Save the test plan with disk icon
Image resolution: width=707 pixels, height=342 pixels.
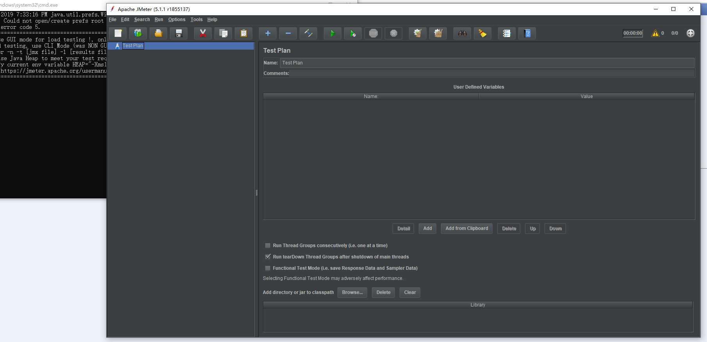click(179, 33)
